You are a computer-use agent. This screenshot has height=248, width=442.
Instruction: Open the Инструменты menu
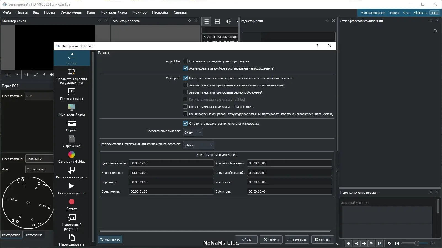pos(71,12)
